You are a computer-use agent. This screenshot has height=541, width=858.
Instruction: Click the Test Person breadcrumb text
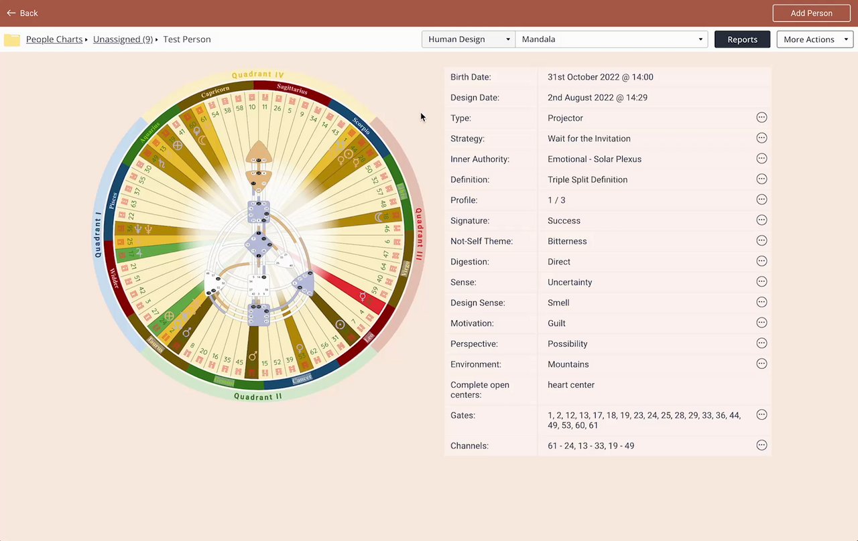[x=187, y=40]
